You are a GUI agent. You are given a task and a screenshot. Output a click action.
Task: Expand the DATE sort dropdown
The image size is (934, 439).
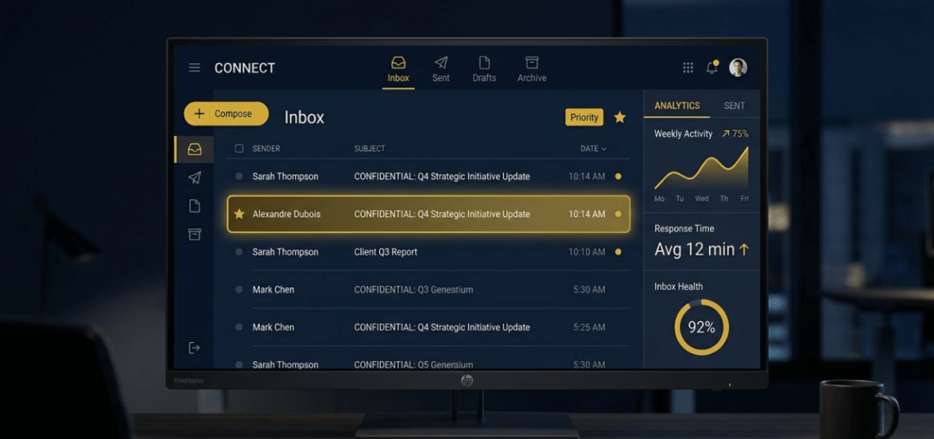[593, 149]
